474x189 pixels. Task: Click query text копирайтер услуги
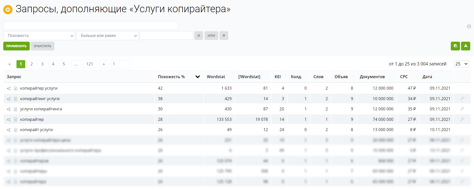[39, 88]
